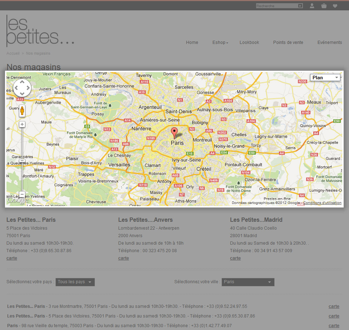Image resolution: width=349 pixels, height=330 pixels.
Task: Expand the Eshop menu
Action: 220,42
